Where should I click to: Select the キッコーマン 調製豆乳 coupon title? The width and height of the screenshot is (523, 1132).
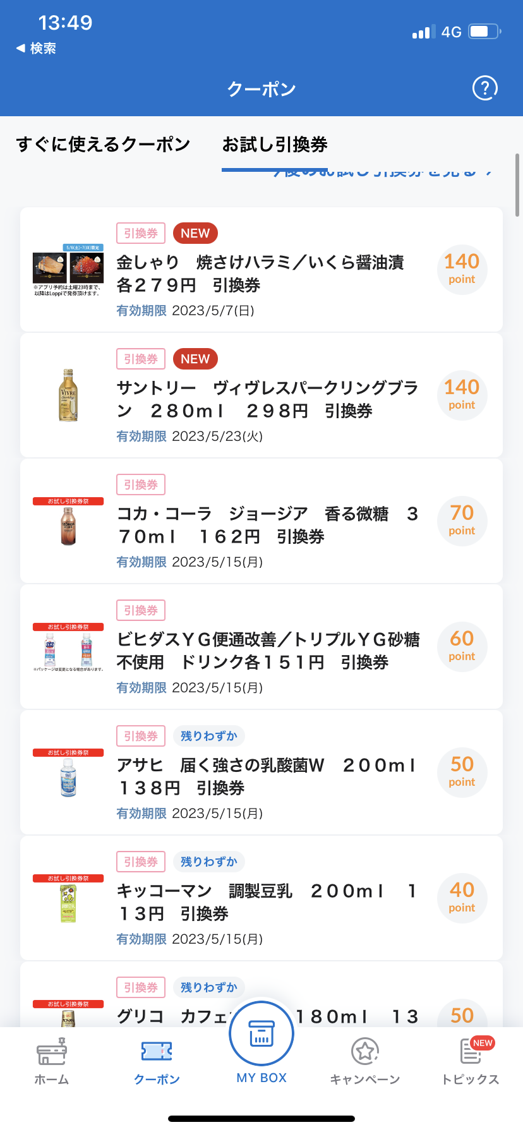pos(267,902)
